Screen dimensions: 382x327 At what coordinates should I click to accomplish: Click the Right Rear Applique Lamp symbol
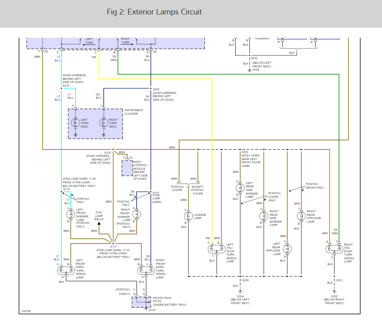click(301, 216)
